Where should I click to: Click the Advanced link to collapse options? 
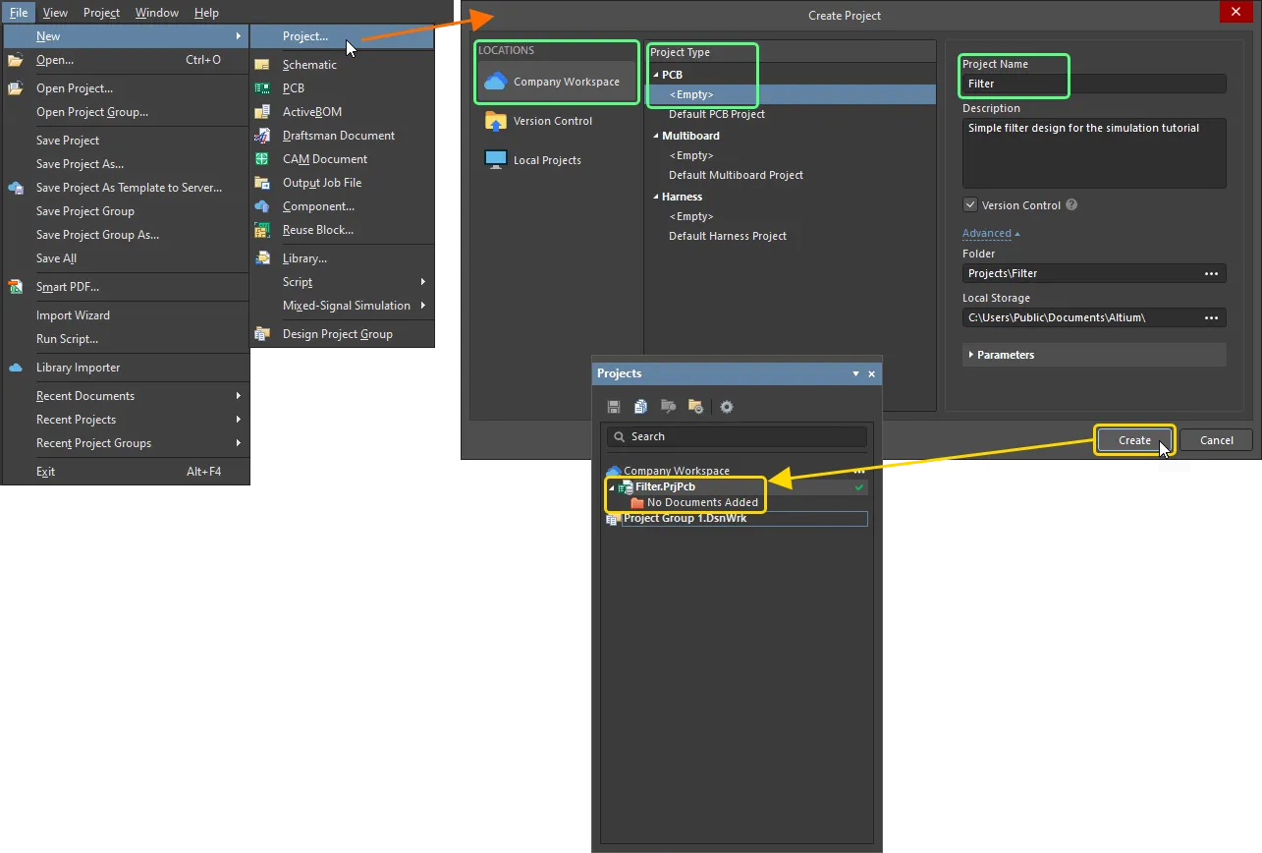[x=991, y=234]
